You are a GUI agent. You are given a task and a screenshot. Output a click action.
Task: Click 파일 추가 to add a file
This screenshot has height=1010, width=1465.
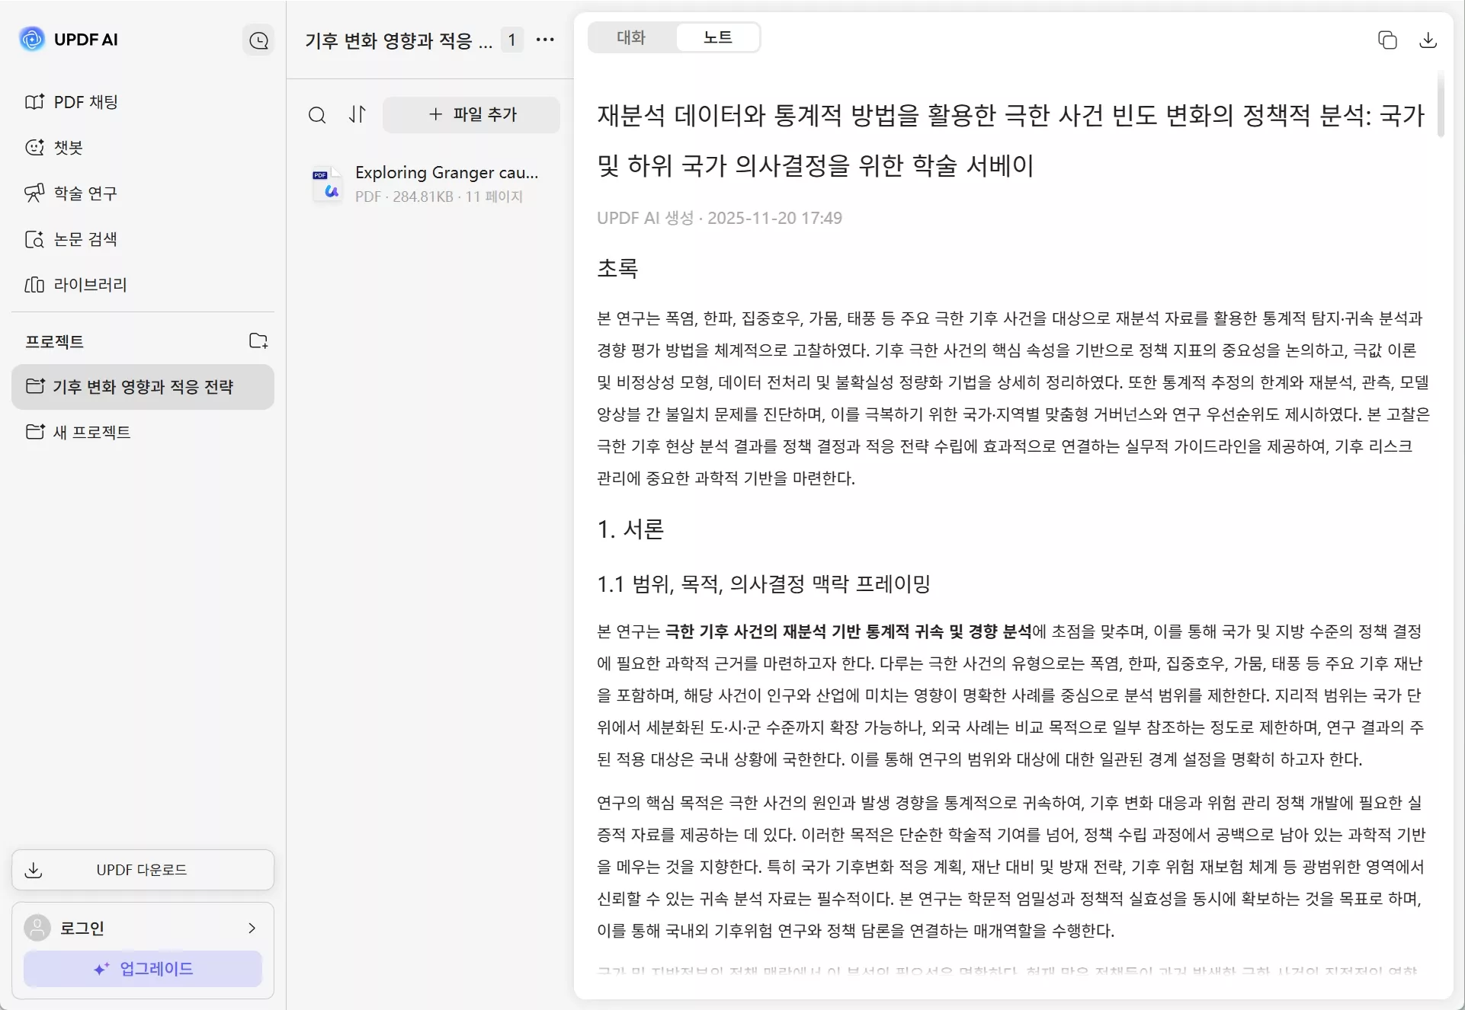click(471, 114)
